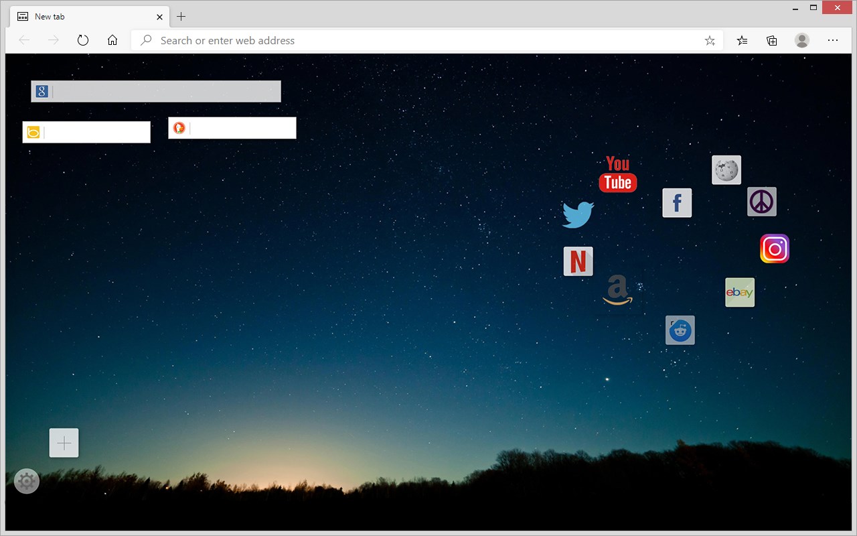Screen dimensions: 857x536
Task: Open the page settings gear
Action: point(27,481)
